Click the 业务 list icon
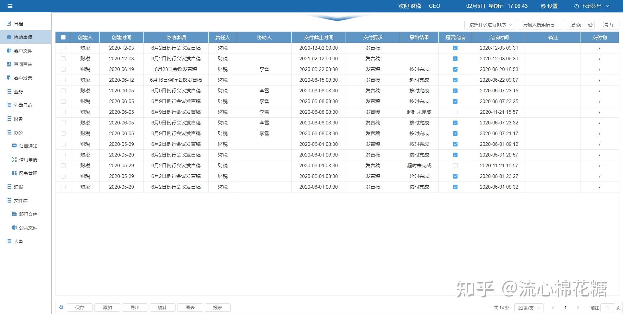This screenshot has width=623, height=314. pyautogui.click(x=9, y=91)
